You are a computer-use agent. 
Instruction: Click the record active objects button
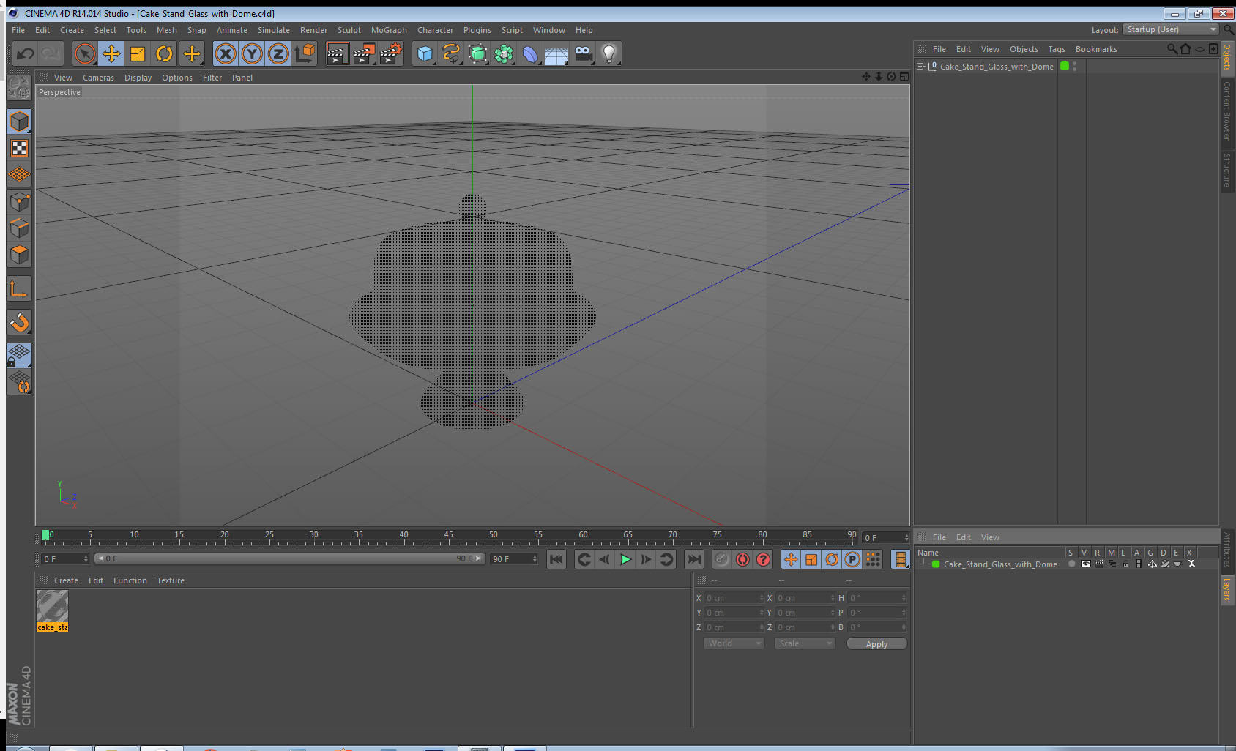(722, 559)
